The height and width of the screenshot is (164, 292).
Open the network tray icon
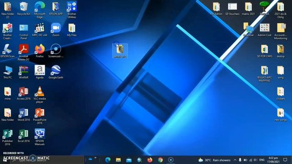250,160
